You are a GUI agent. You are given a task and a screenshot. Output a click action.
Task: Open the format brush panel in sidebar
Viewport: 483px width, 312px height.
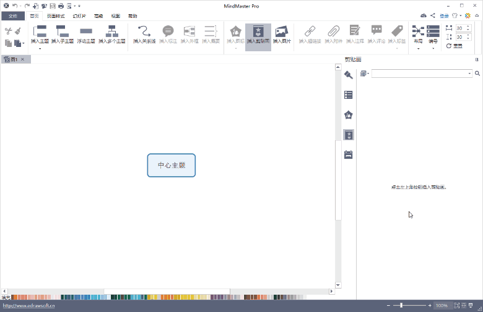coord(348,75)
